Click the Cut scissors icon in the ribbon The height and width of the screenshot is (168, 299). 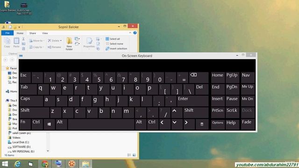point(23,39)
